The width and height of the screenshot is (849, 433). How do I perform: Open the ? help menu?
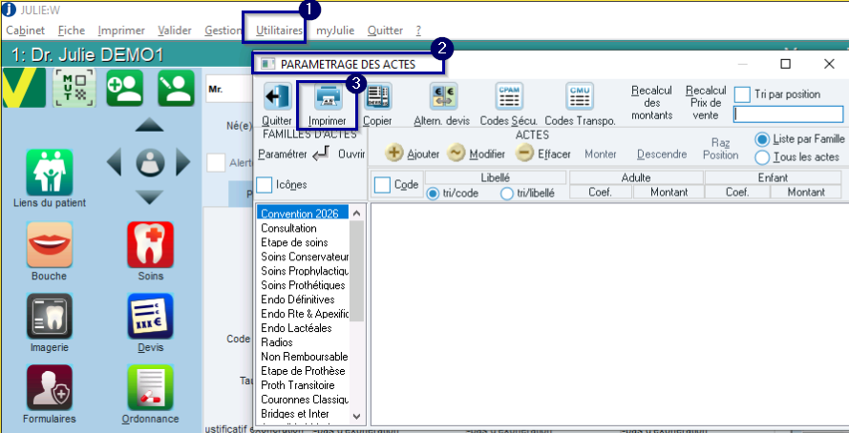pos(418,31)
